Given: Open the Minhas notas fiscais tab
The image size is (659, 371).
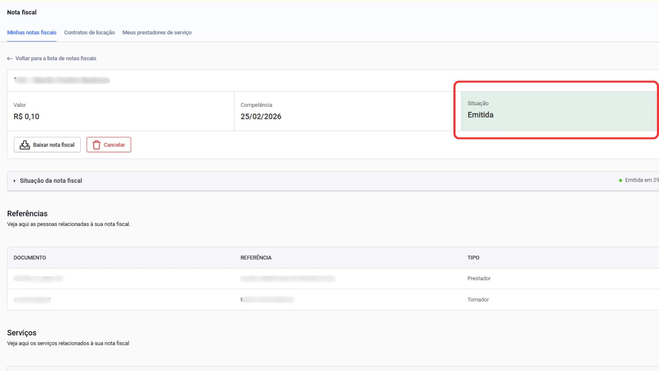Looking at the screenshot, I should pyautogui.click(x=32, y=32).
